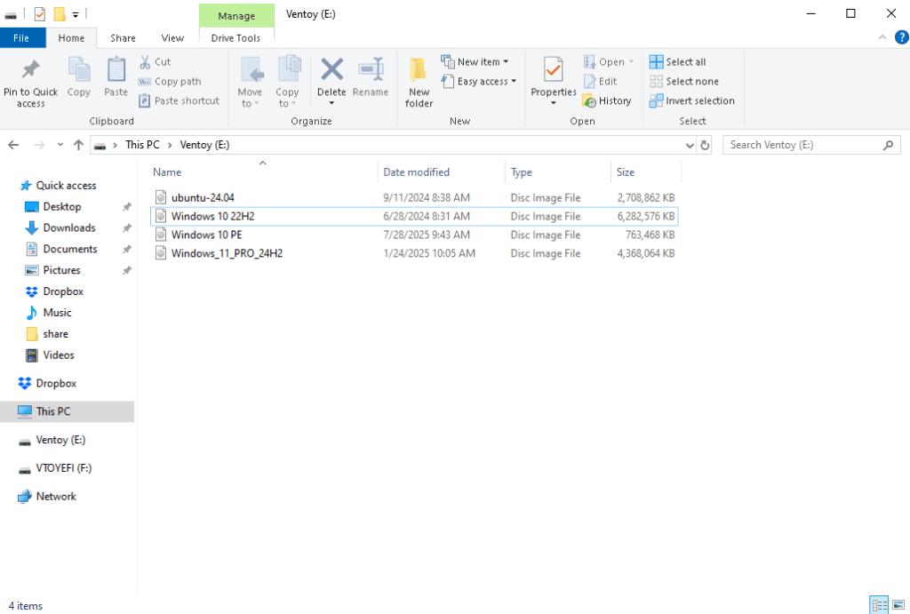
Task: Open the File menu tab
Action: coord(21,38)
